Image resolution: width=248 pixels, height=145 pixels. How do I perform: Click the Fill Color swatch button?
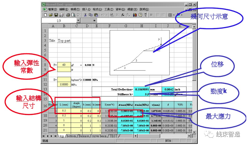coord(178,15)
